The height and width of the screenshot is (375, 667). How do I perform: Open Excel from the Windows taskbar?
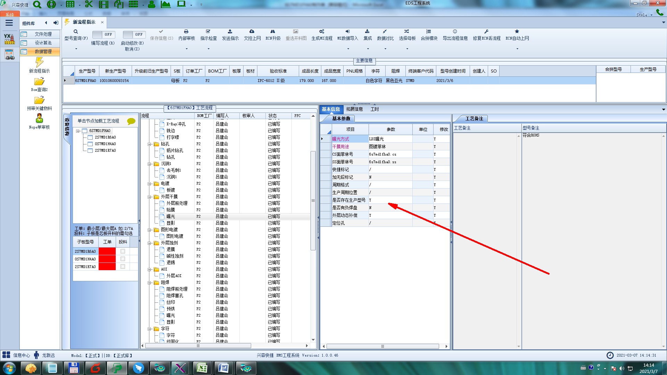click(x=202, y=368)
